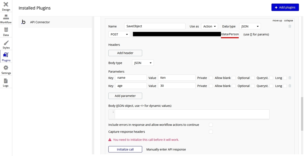This screenshot has height=156, width=304.
Task: Select API Connector in plugin list
Action: tap(40, 22)
